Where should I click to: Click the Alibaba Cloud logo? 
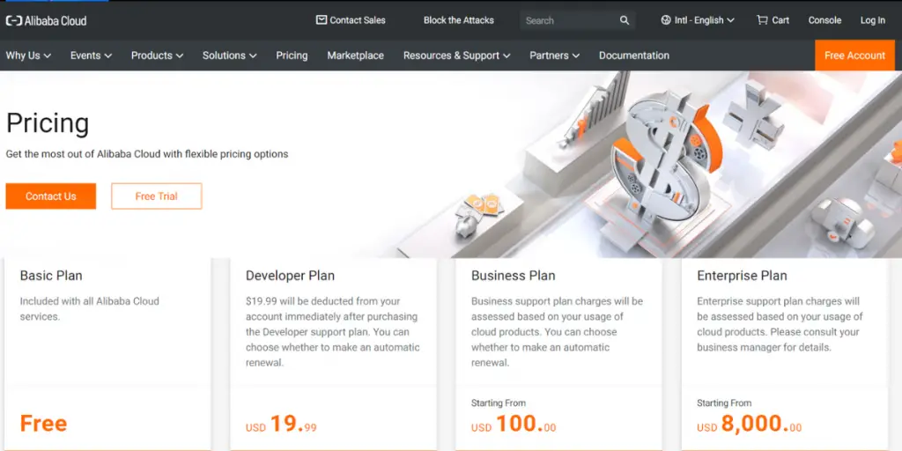point(46,20)
